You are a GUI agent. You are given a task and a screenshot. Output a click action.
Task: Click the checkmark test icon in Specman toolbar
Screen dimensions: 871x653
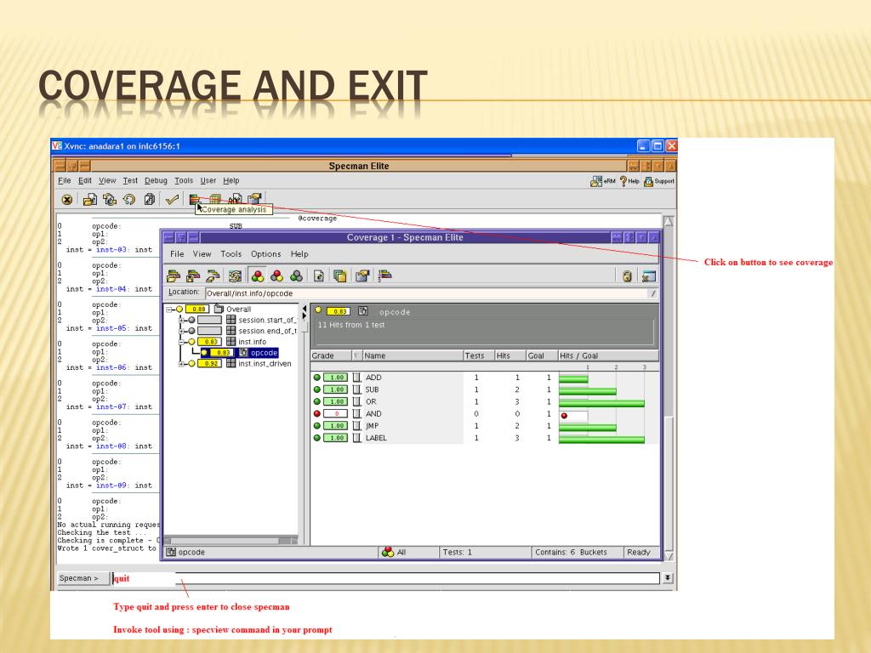coord(172,200)
